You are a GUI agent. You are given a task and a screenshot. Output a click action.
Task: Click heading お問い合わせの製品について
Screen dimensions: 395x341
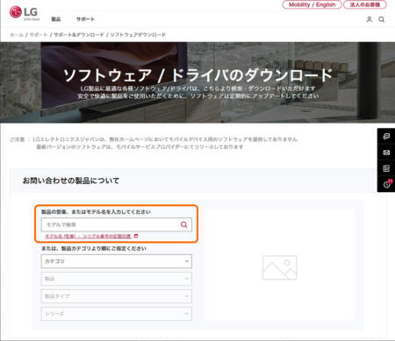pos(71,181)
